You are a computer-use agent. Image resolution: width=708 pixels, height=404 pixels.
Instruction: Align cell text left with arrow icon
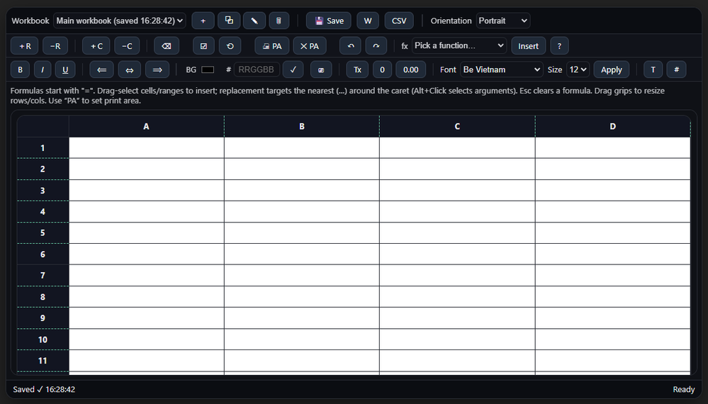pyautogui.click(x=101, y=69)
